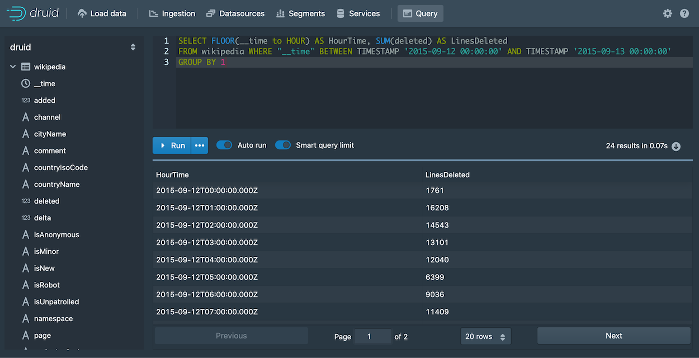Open the Segments tab

[x=300, y=13]
